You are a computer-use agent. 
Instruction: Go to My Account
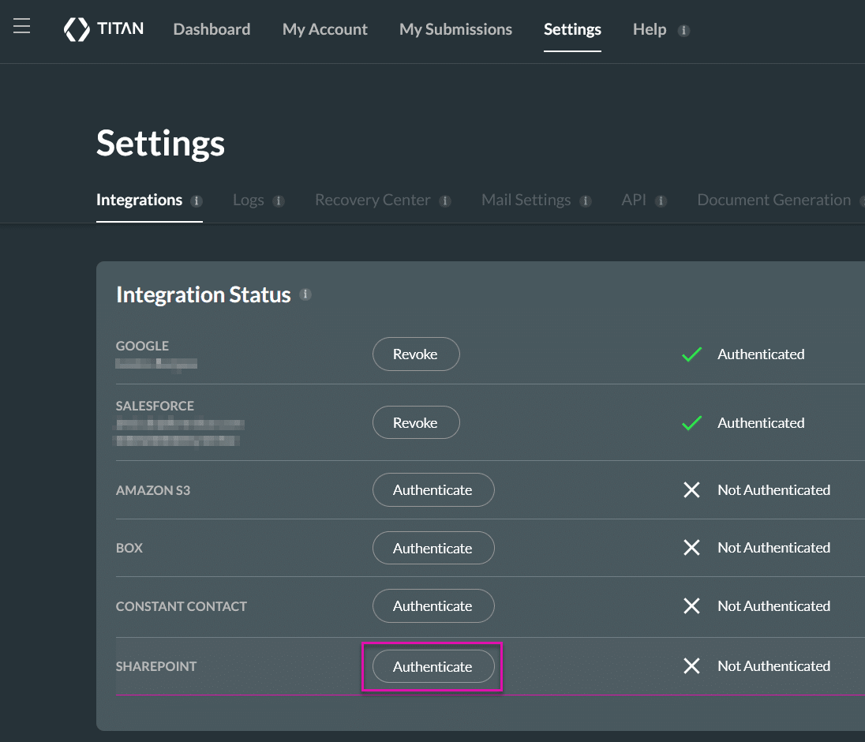click(x=324, y=29)
